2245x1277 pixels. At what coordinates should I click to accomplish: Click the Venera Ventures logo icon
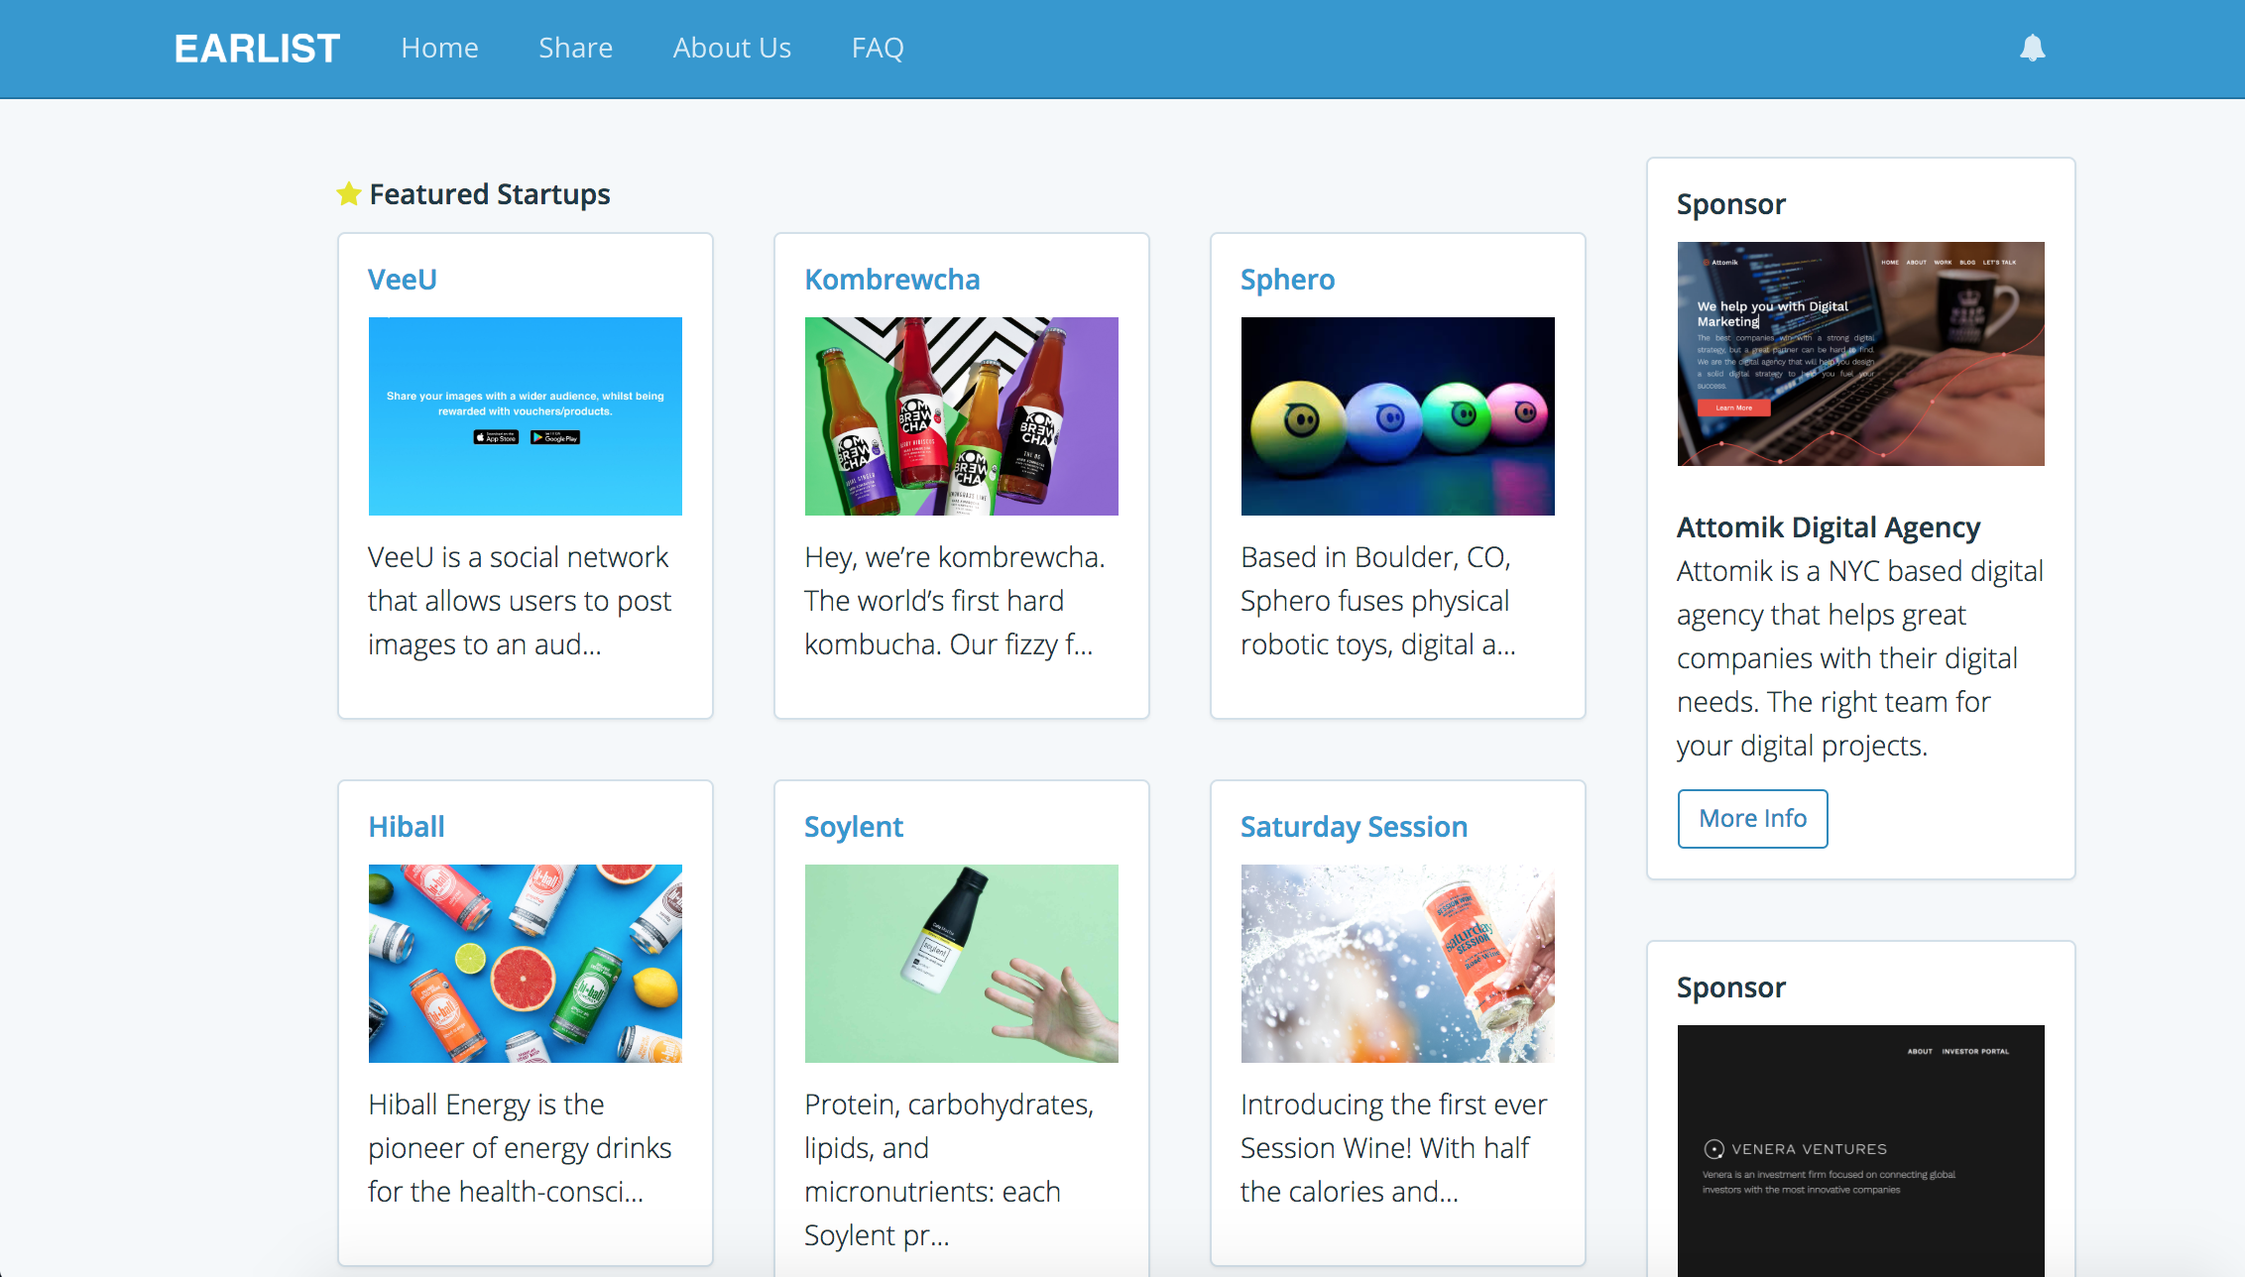1714,1149
